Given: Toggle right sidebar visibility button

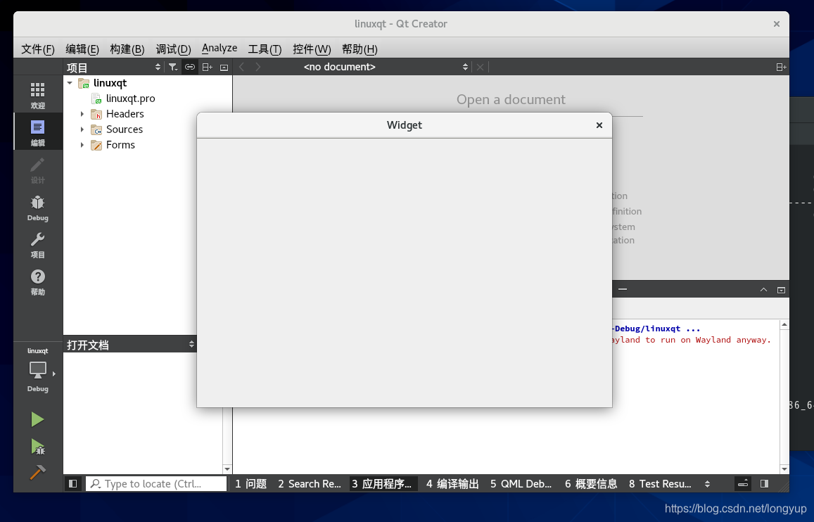Looking at the screenshot, I should pos(764,483).
